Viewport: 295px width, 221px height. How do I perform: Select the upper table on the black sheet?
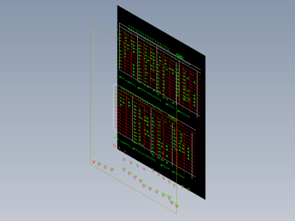160,70
